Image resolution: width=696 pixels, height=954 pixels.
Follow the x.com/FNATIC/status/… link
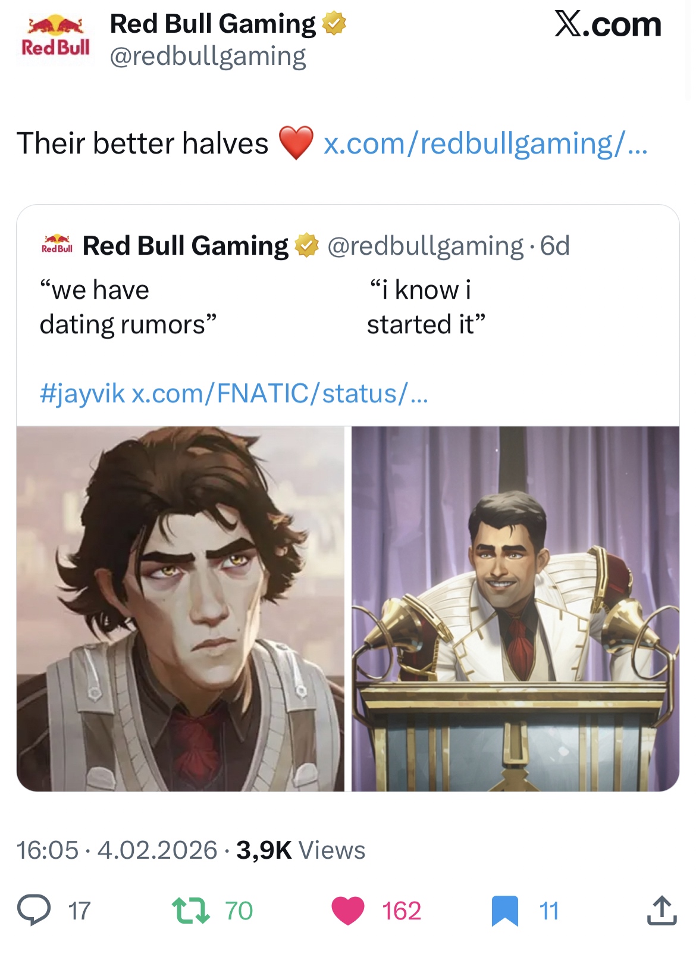[280, 393]
